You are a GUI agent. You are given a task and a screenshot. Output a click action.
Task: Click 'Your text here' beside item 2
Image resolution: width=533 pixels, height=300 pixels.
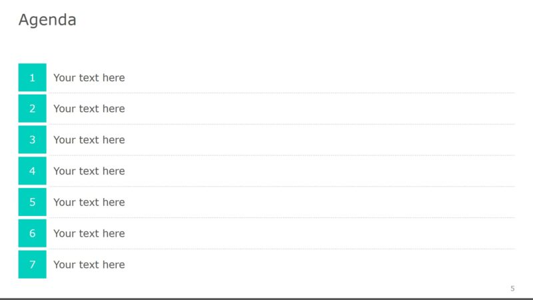pyautogui.click(x=89, y=109)
